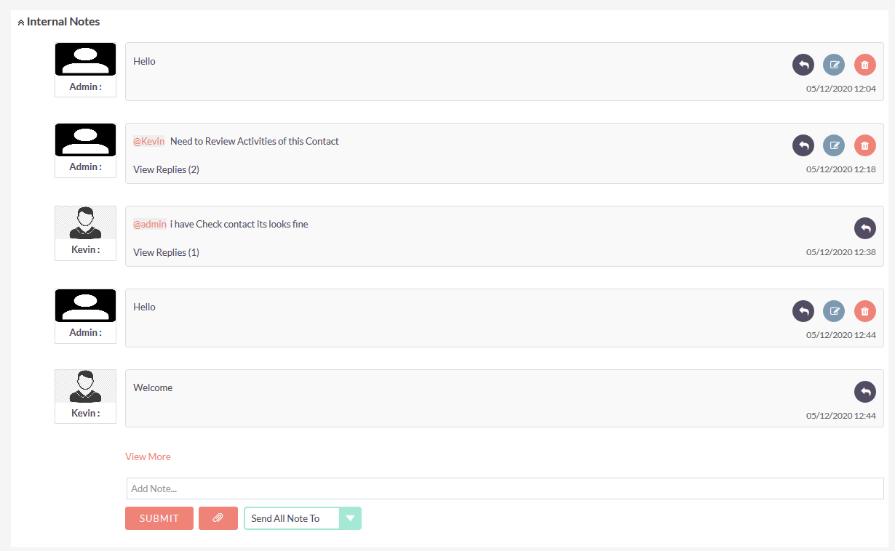Click the 'Welcome' note text

point(153,387)
